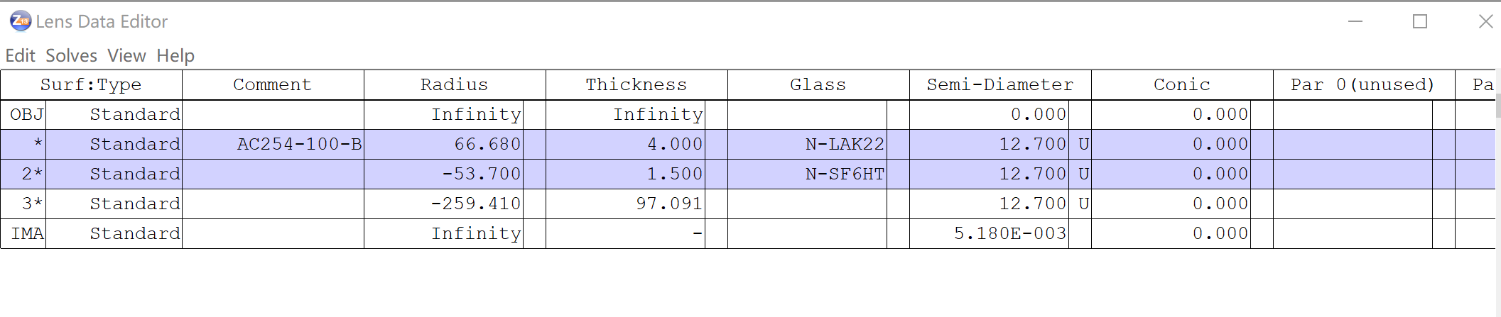Open the View menu
Image resolution: width=1501 pixels, height=317 pixels.
click(126, 55)
